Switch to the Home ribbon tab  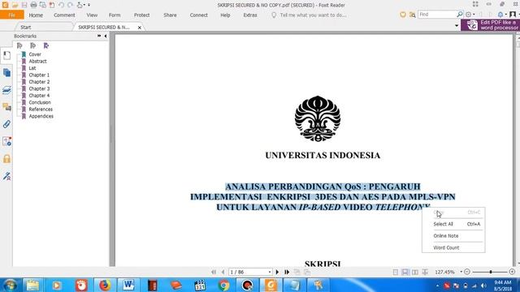(36, 15)
